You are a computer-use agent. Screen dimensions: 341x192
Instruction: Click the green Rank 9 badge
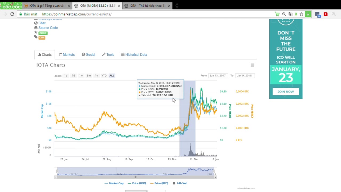[43, 33]
